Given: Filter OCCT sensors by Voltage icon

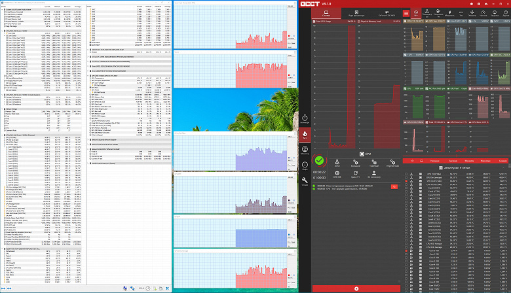Looking at the screenshot, I should click(x=438, y=13).
